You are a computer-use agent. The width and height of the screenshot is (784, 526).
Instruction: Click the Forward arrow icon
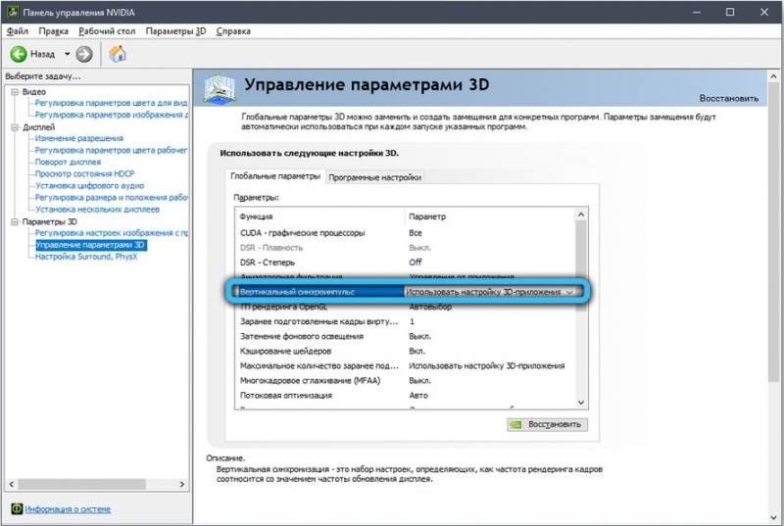click(x=84, y=54)
